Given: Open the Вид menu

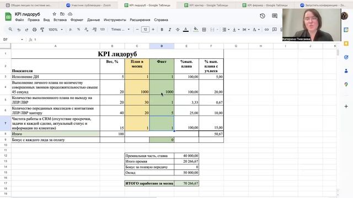Looking at the screenshot, I should click(x=46, y=20).
